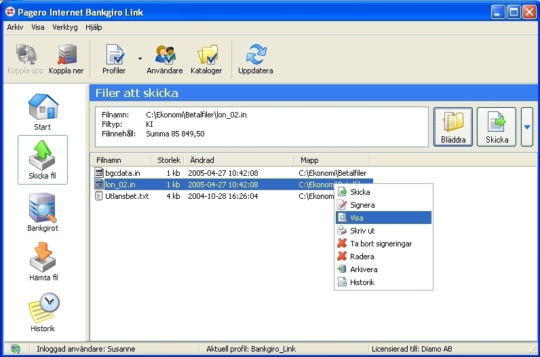The width and height of the screenshot is (540, 357).
Task: Sort by the Filnamn column header
Action: pos(121,160)
